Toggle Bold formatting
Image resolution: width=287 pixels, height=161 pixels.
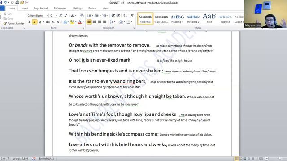30,22
